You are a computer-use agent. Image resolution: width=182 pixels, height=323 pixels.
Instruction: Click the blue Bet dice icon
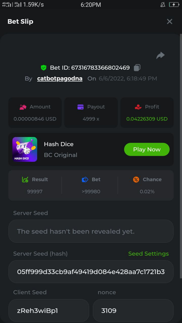pyautogui.click(x=85, y=180)
